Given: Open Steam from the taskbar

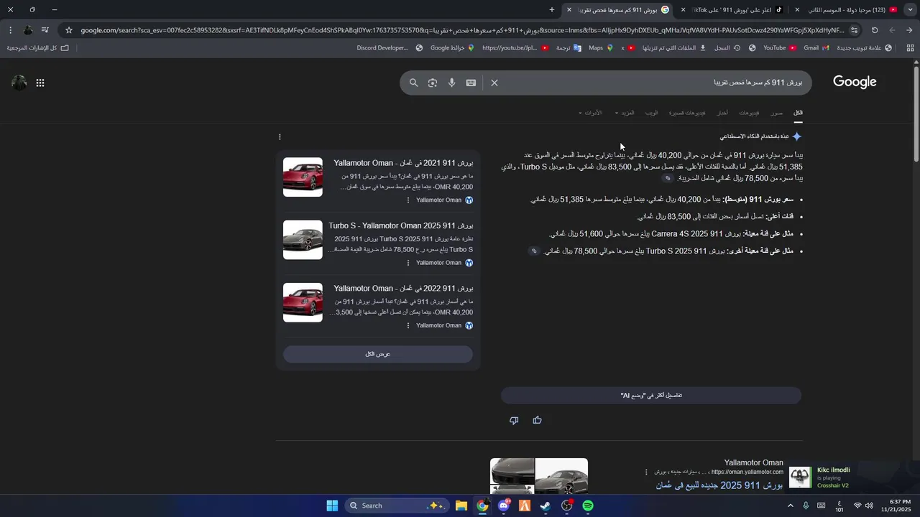Looking at the screenshot, I should (x=546, y=506).
